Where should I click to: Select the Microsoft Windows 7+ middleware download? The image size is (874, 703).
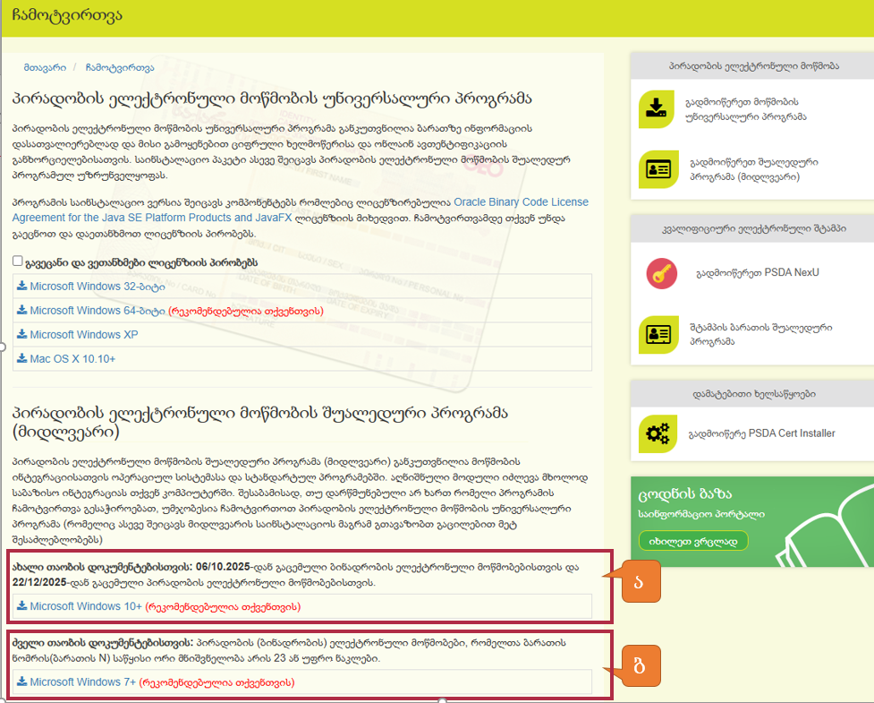coord(82,682)
